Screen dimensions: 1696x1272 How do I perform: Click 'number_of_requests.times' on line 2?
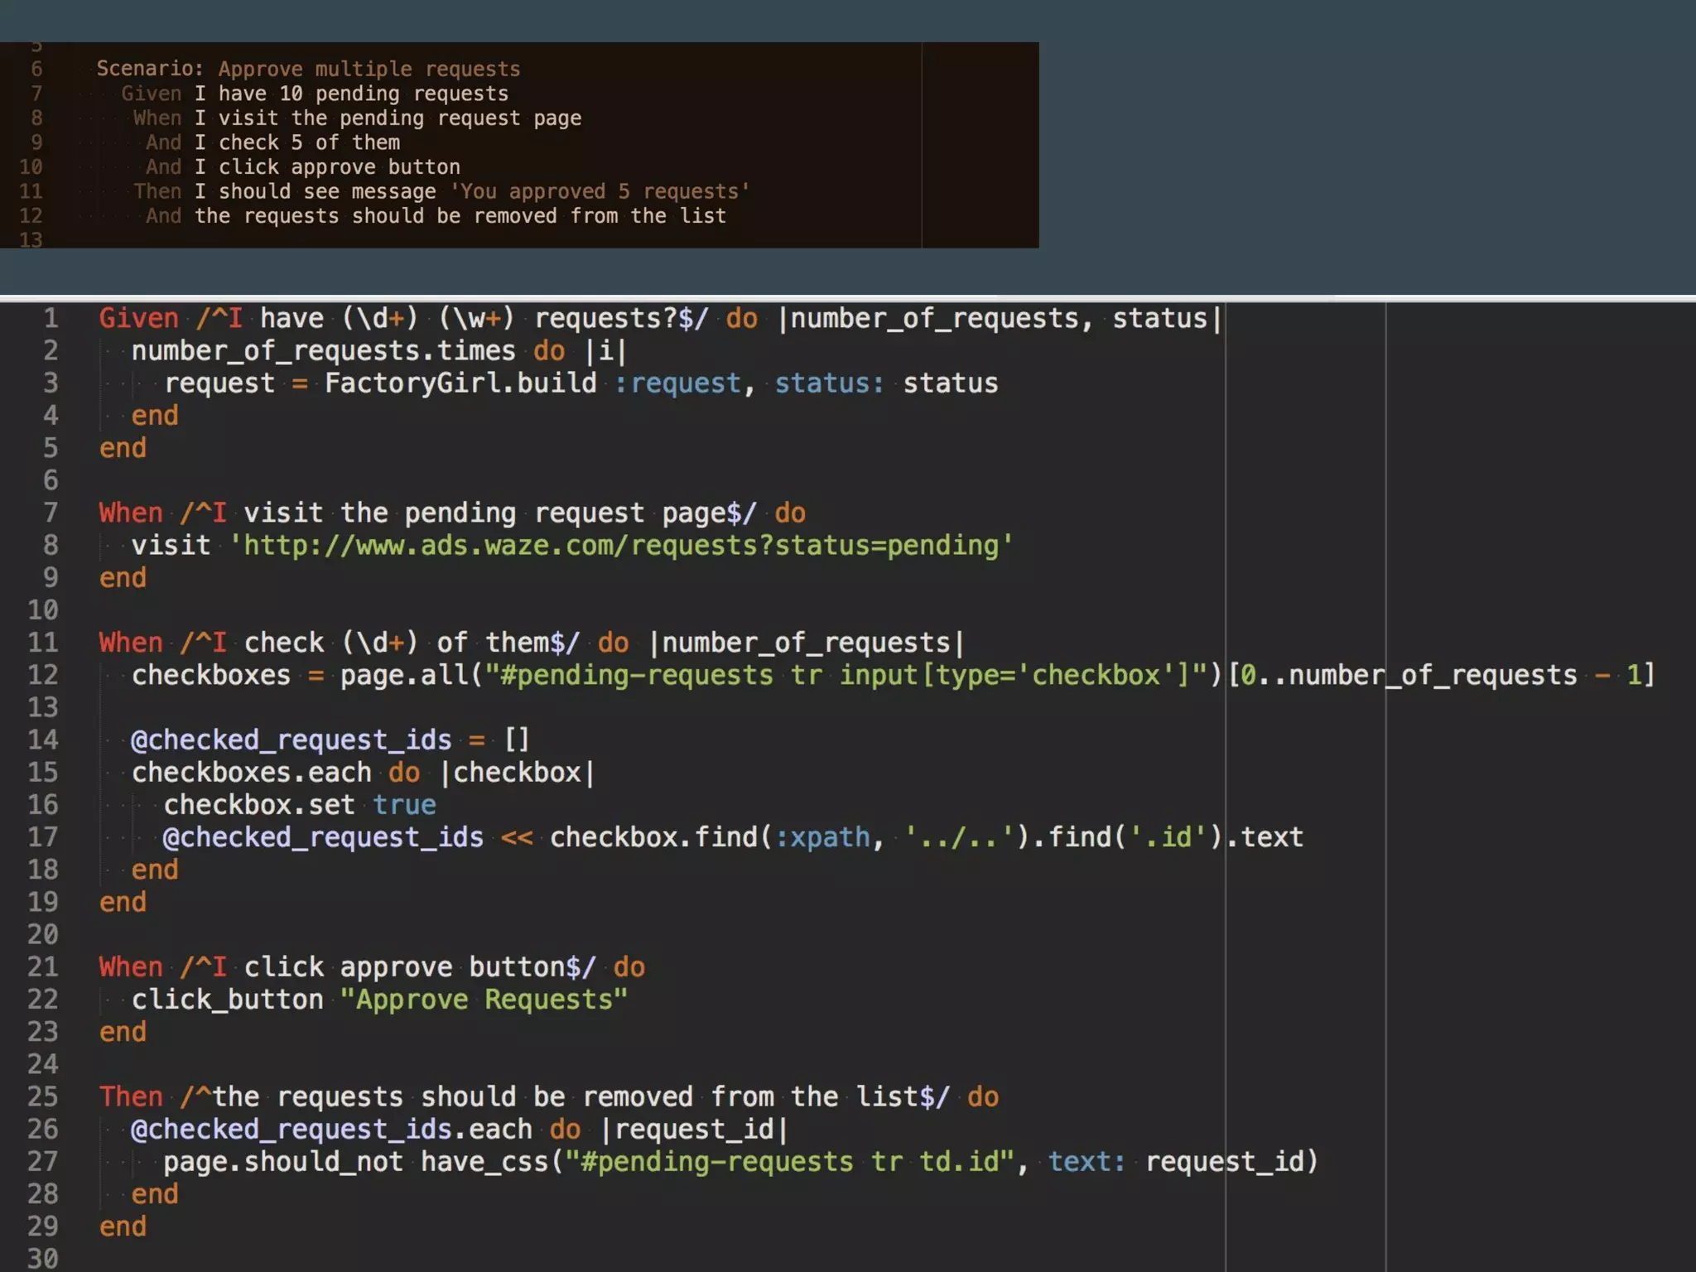(x=323, y=351)
